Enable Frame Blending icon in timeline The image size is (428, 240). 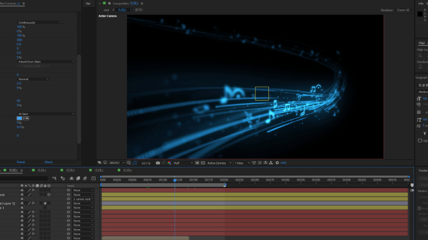(78, 178)
